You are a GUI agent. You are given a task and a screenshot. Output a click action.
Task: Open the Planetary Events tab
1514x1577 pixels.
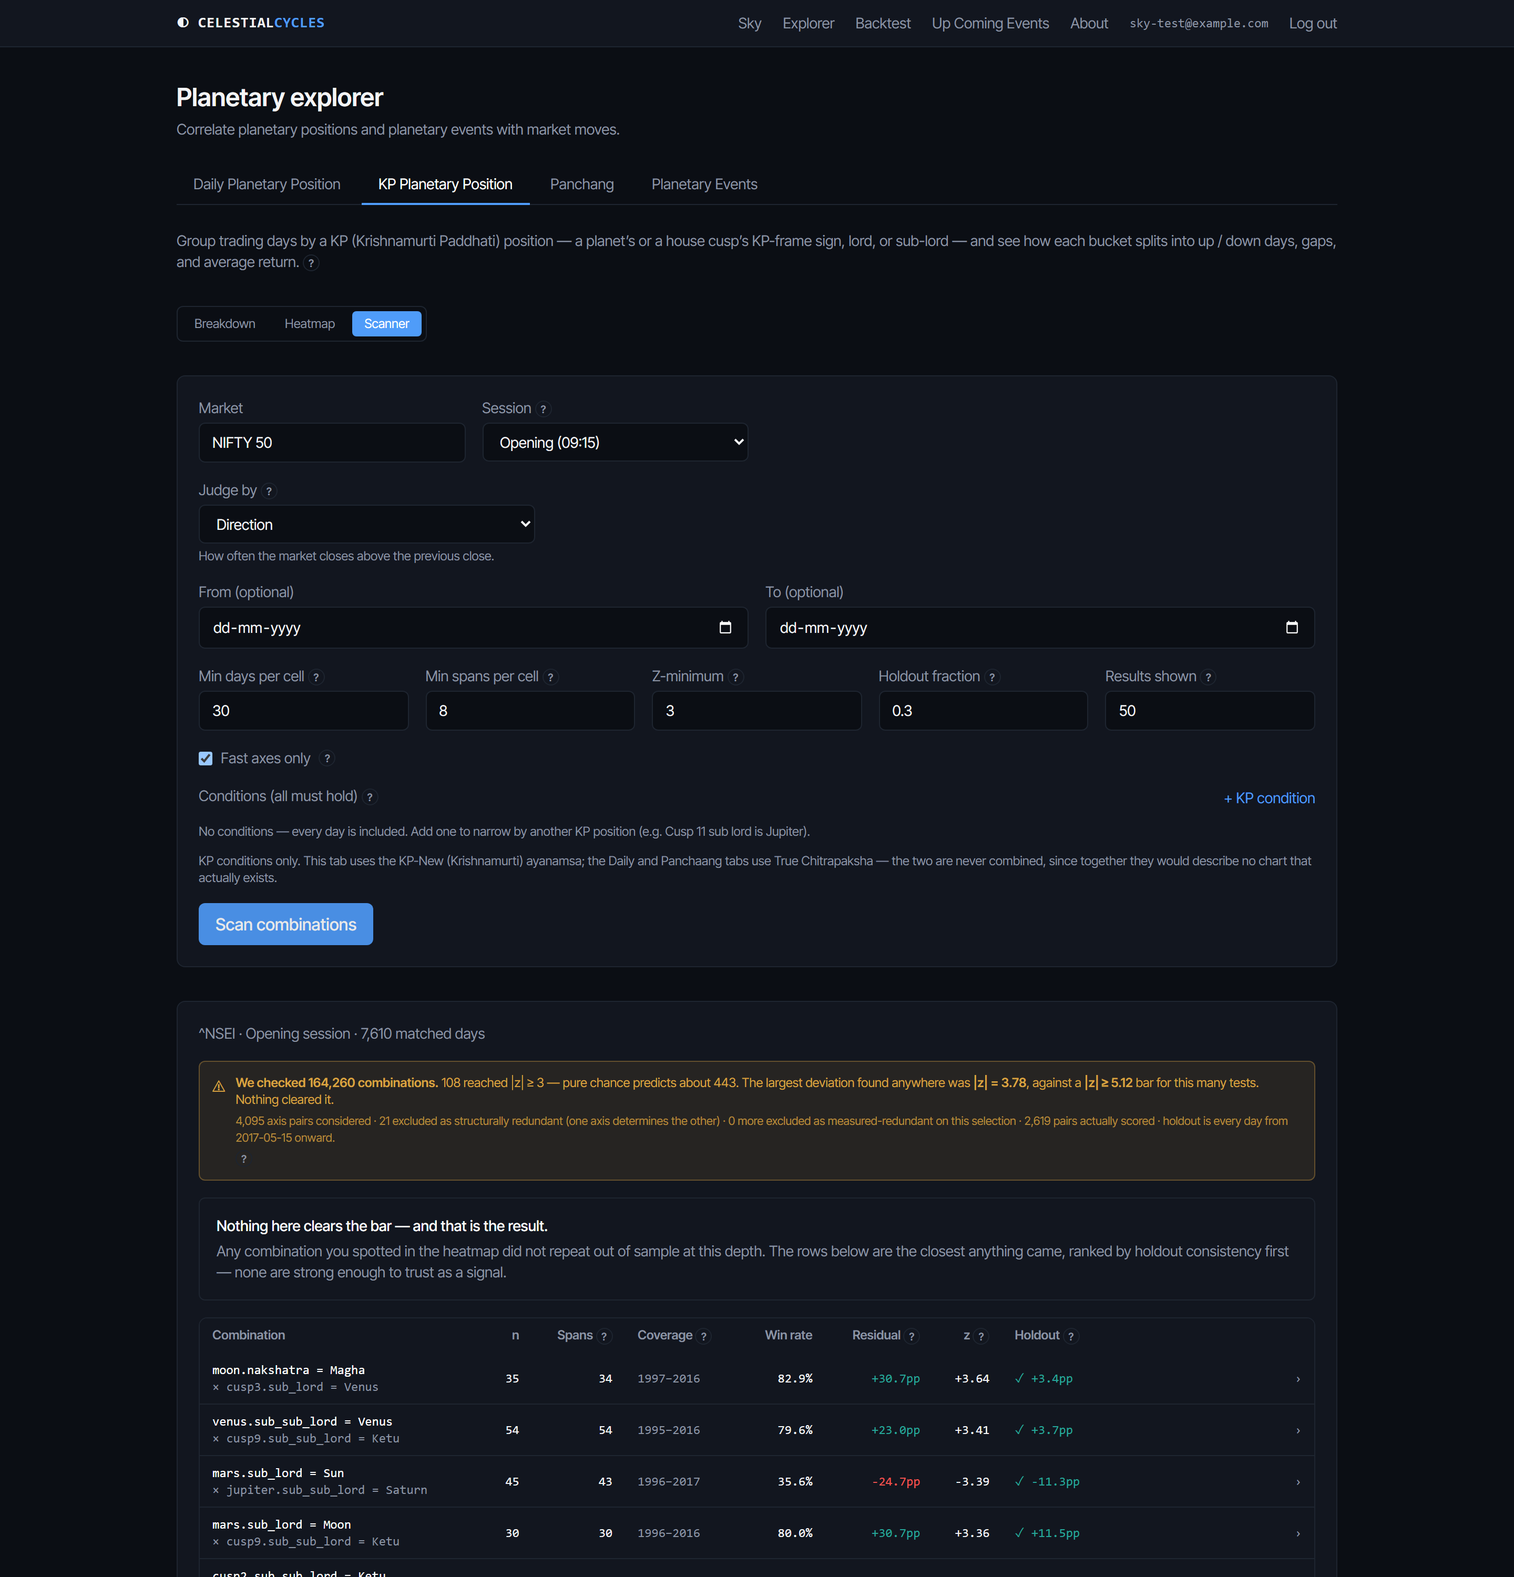click(x=704, y=185)
